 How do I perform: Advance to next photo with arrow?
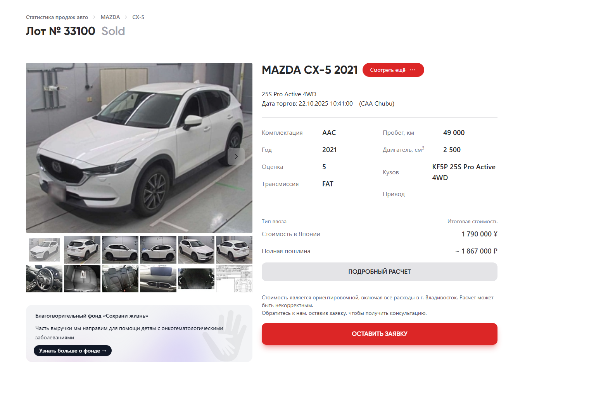(x=236, y=156)
